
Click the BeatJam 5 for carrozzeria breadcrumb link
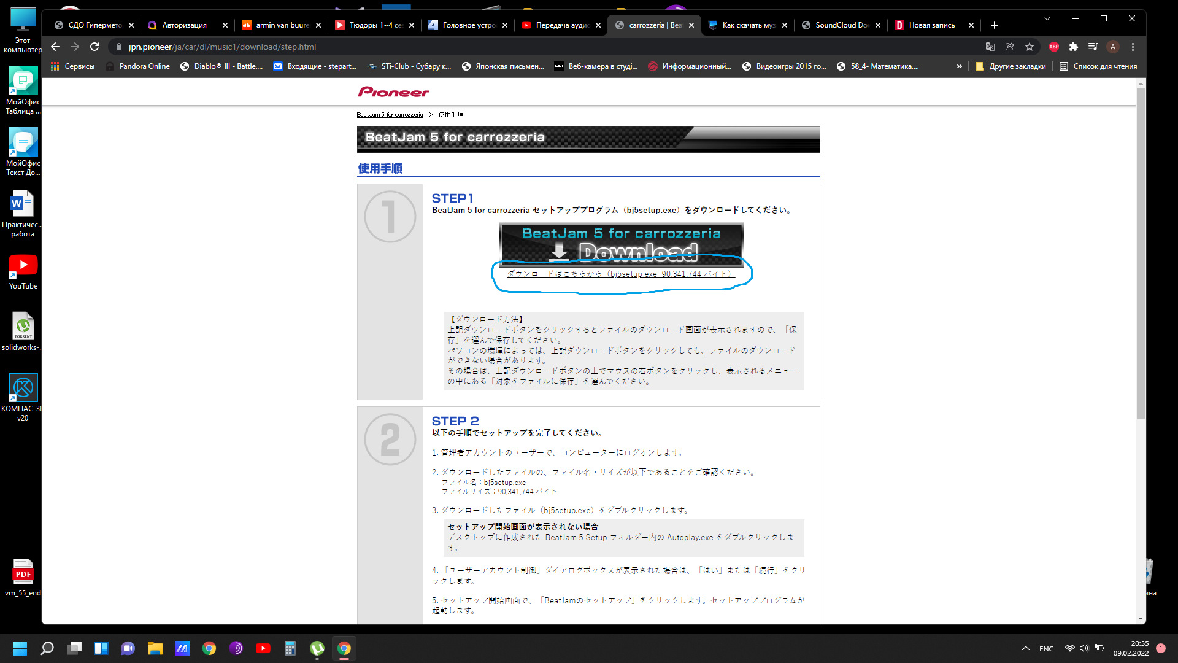tap(390, 114)
